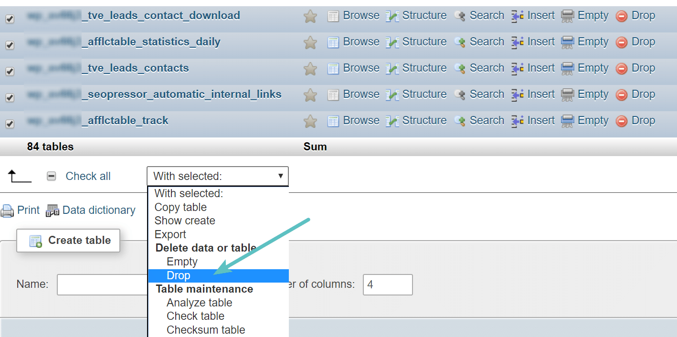
Task: Toggle the Check all checkbox
Action: click(x=52, y=177)
